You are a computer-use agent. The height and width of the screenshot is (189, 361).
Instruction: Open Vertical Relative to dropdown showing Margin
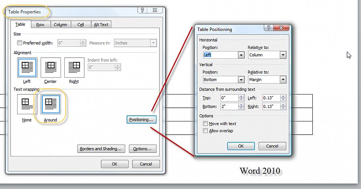point(283,80)
